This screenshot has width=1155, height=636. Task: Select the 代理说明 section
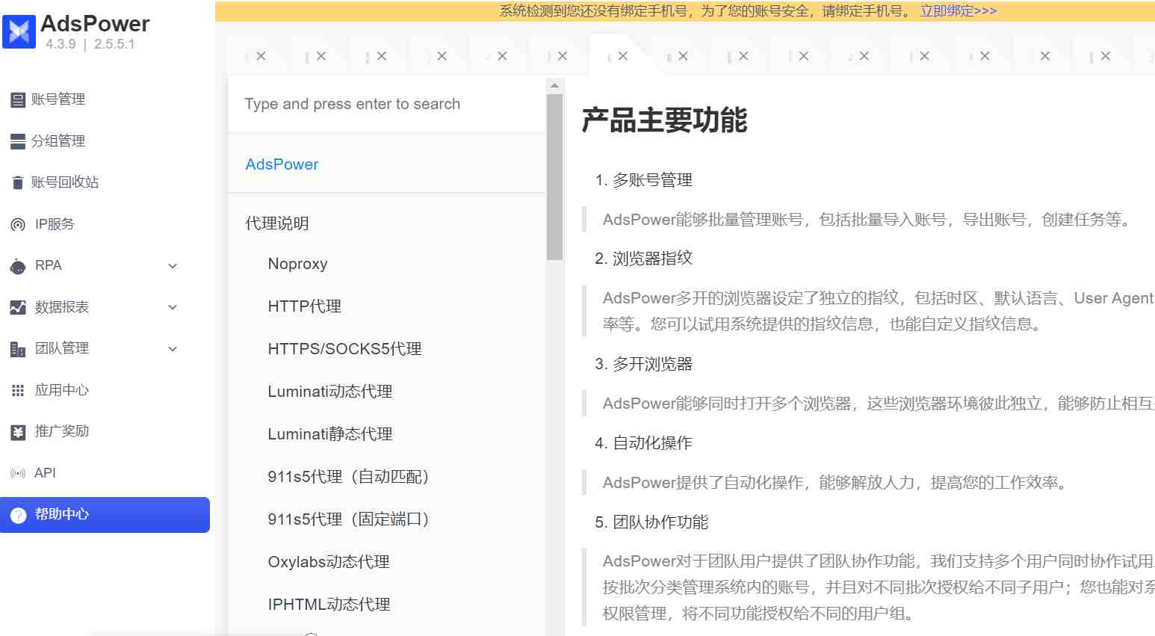tap(276, 223)
